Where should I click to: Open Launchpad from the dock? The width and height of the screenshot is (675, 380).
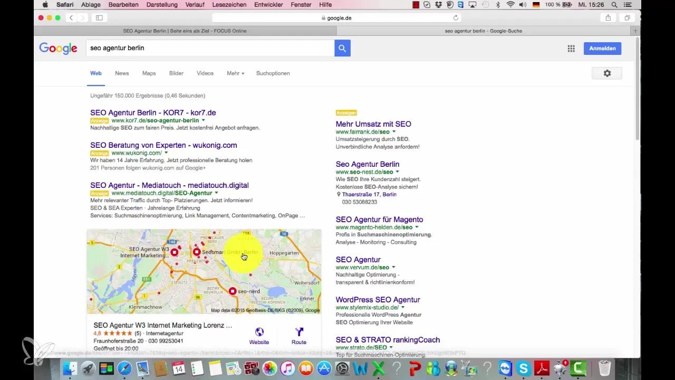click(88, 368)
